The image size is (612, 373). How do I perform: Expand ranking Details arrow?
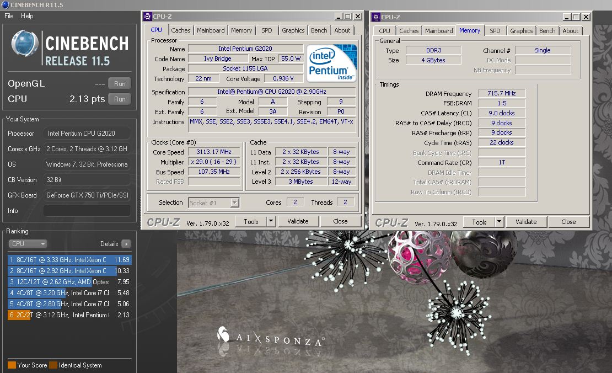[126, 244]
